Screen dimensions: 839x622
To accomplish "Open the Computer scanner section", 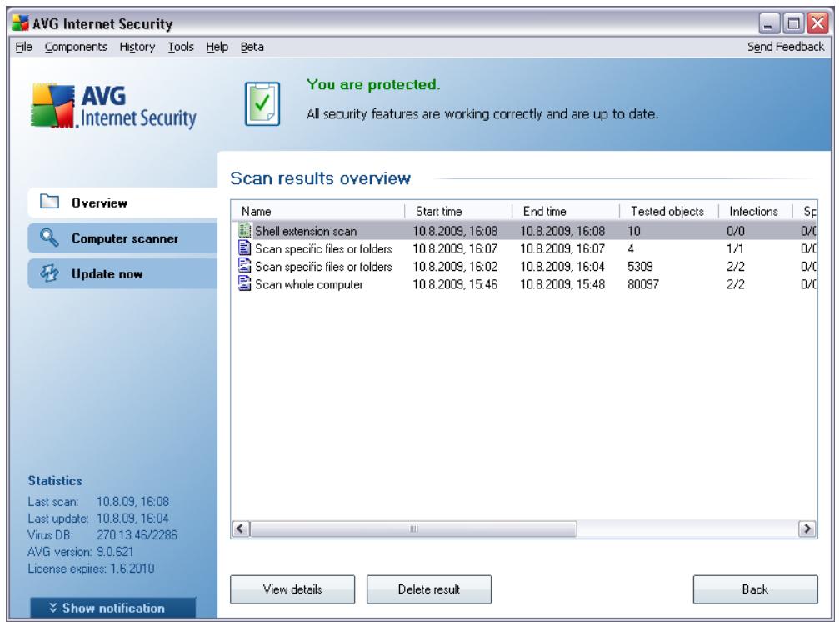I will tap(123, 238).
